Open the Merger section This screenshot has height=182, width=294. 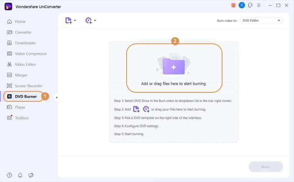(21, 75)
